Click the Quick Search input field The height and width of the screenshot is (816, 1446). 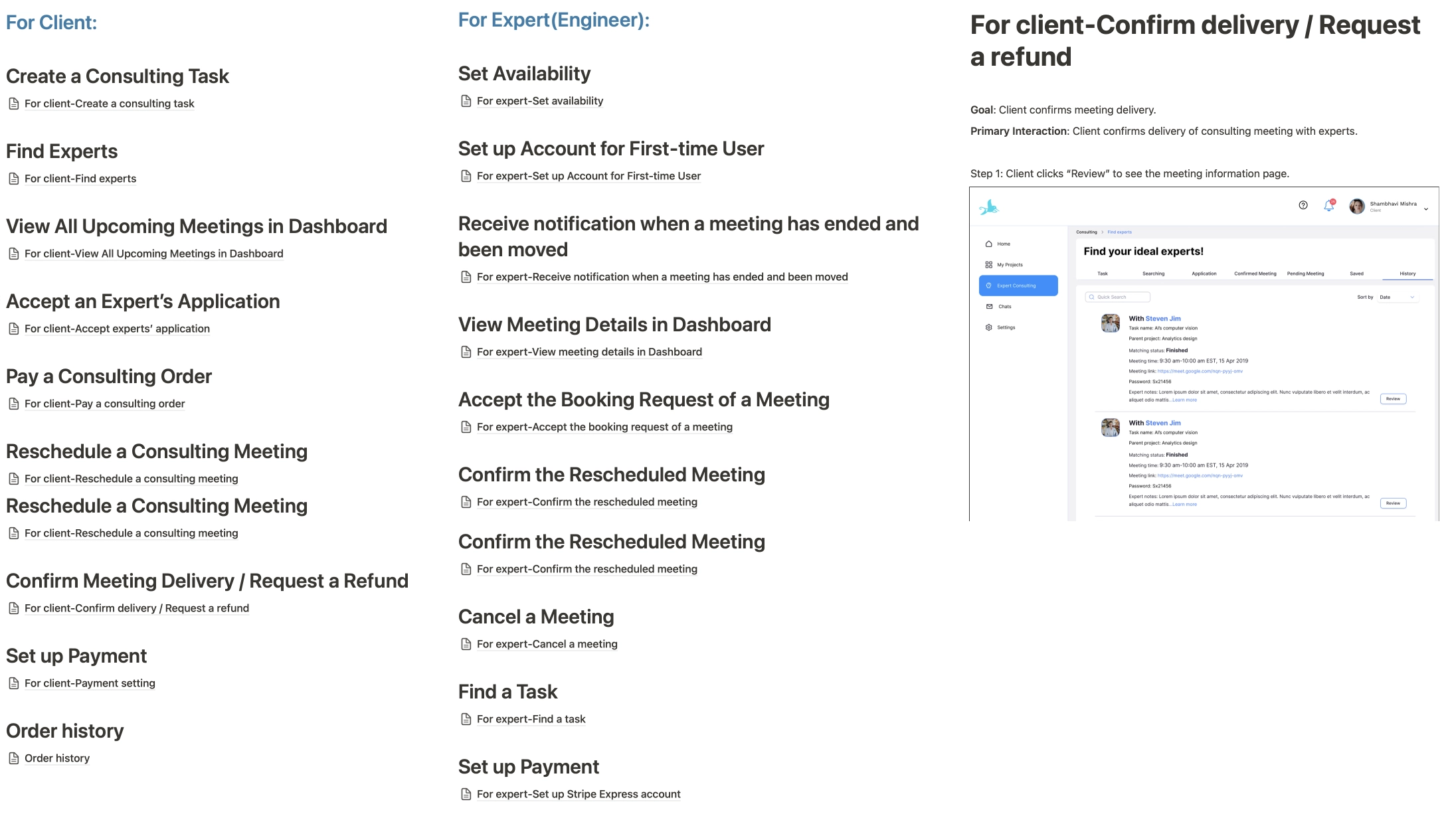tap(1117, 297)
